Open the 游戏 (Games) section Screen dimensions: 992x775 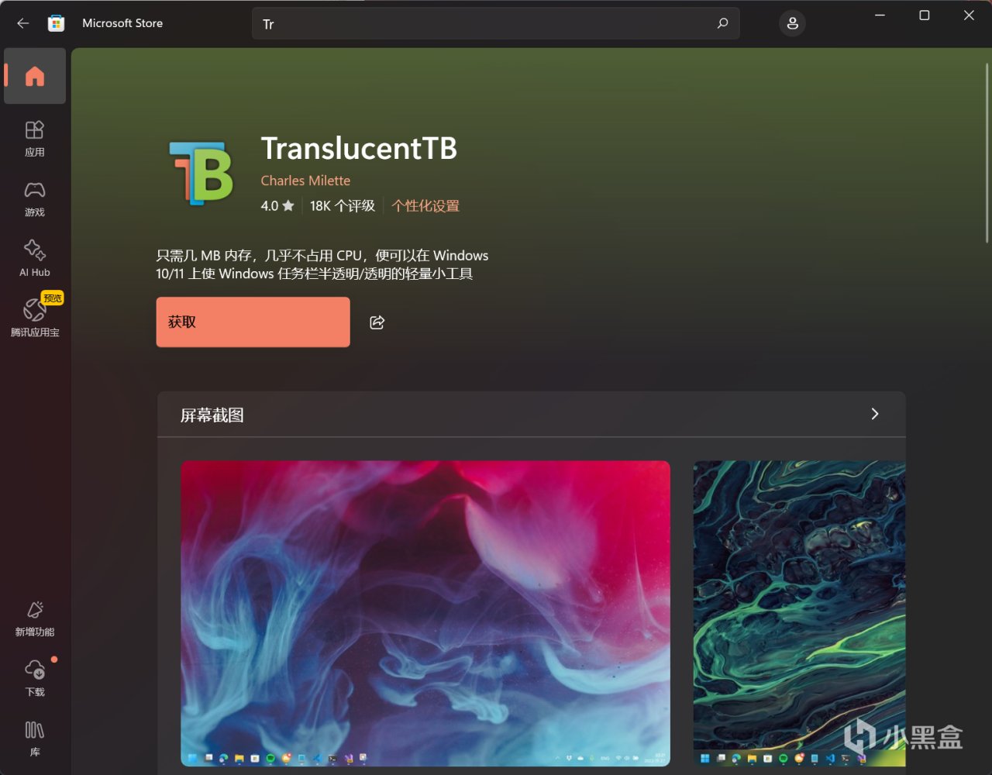tap(35, 199)
